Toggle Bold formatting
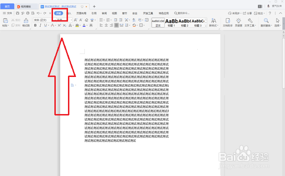The width and height of the screenshot is (285, 176). [x=35, y=25]
